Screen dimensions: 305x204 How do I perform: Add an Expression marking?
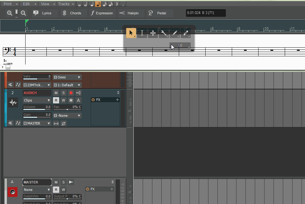102,13
